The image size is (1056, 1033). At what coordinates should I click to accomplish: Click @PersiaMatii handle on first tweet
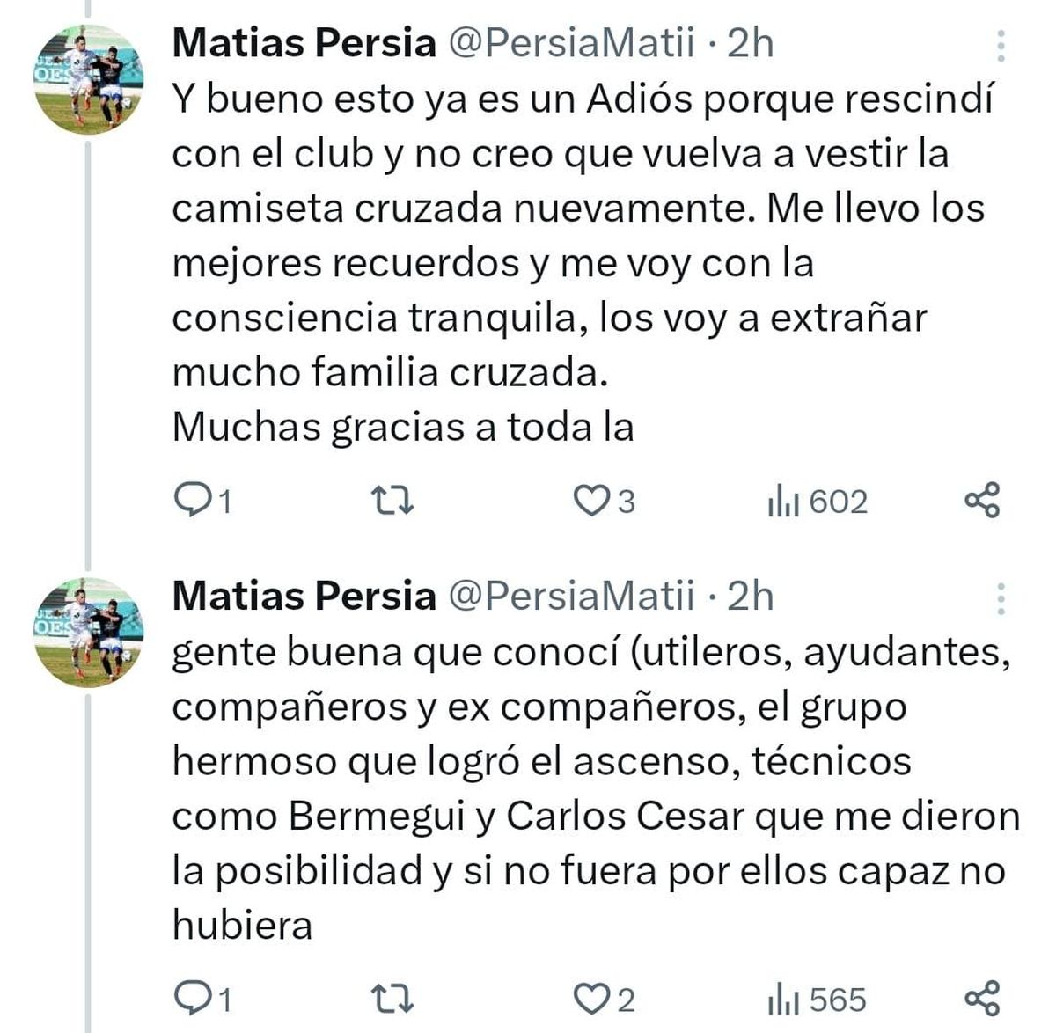pos(572,43)
